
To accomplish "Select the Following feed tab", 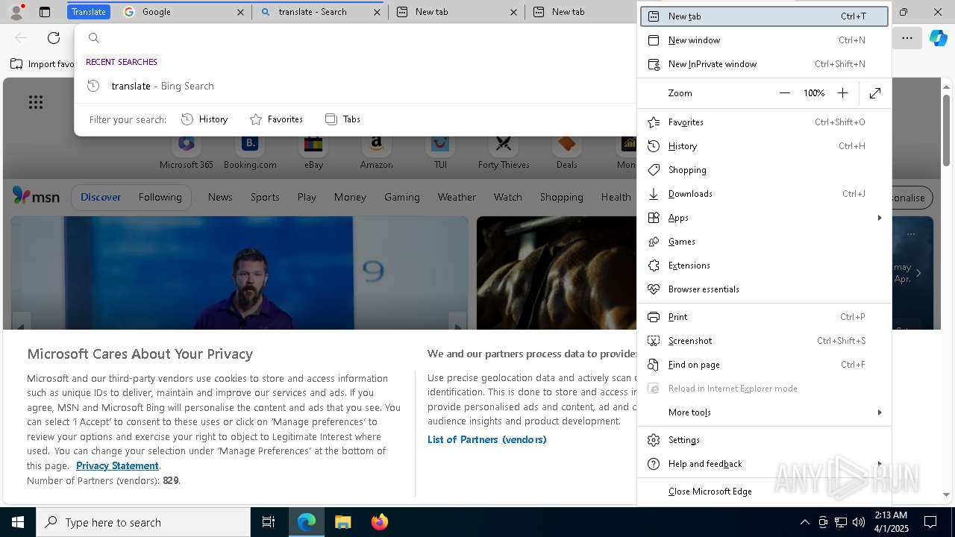I will click(x=160, y=198).
